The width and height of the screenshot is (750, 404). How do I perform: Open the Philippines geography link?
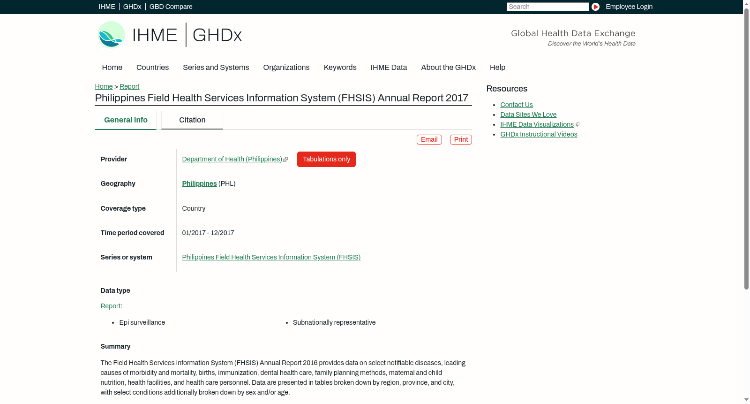(x=199, y=184)
